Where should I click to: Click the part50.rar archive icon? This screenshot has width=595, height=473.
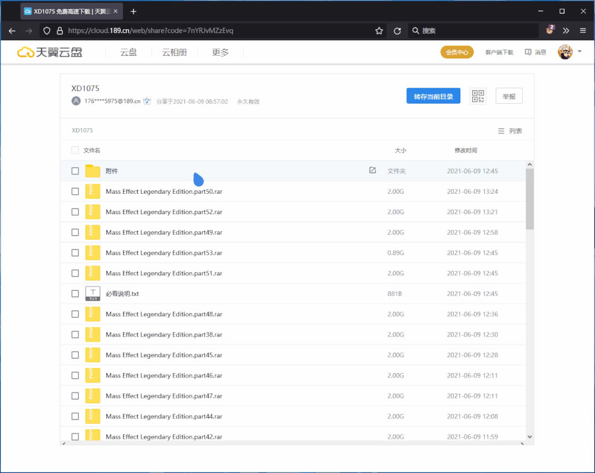[93, 192]
